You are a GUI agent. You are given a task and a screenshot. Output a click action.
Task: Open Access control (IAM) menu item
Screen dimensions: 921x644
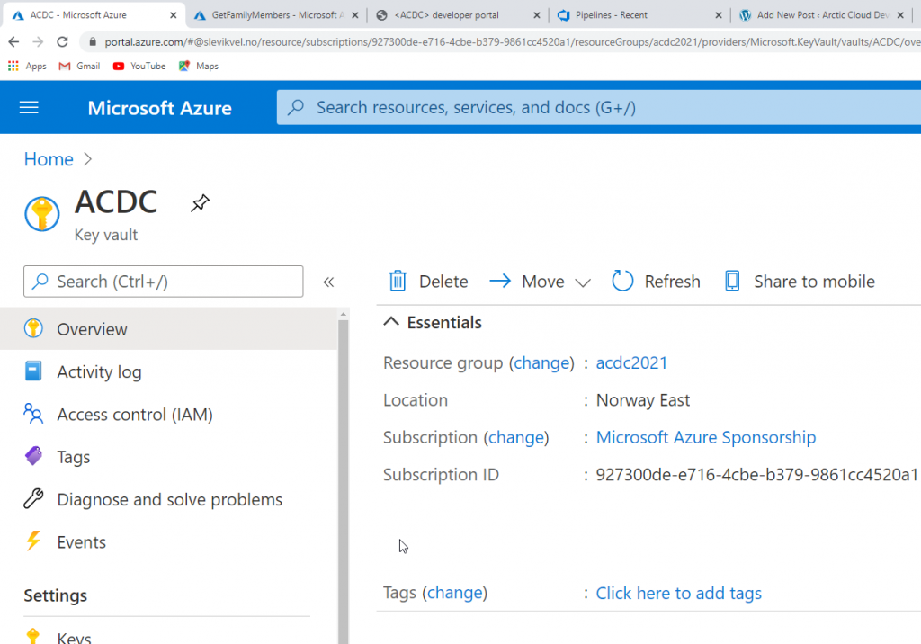(x=169, y=414)
